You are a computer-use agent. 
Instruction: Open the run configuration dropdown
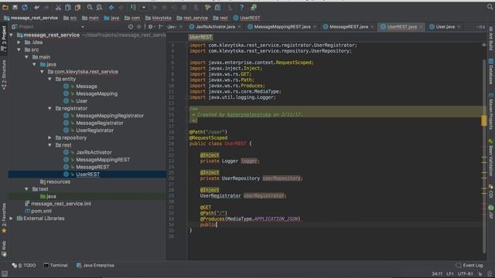pos(144,7)
